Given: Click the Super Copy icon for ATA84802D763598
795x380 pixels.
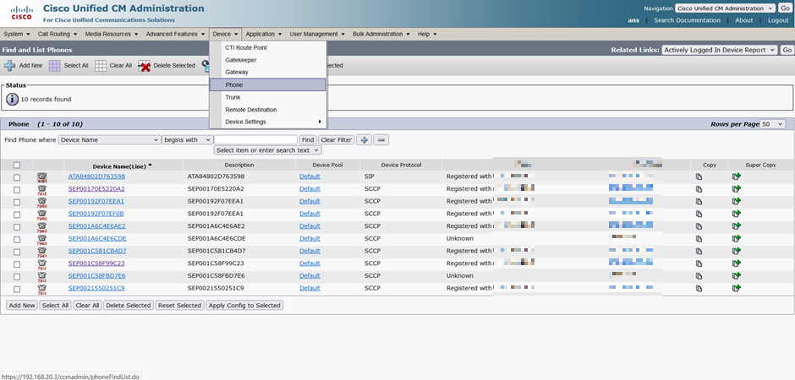Looking at the screenshot, I should [x=736, y=176].
